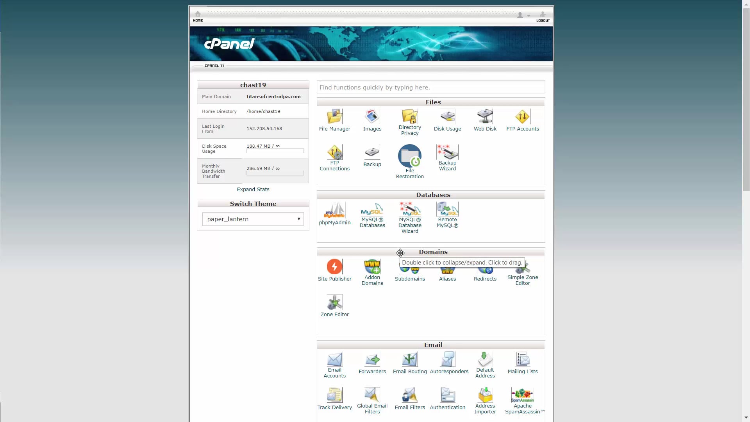This screenshot has height=422, width=750.
Task: Focus the find functions search box
Action: pos(431,87)
